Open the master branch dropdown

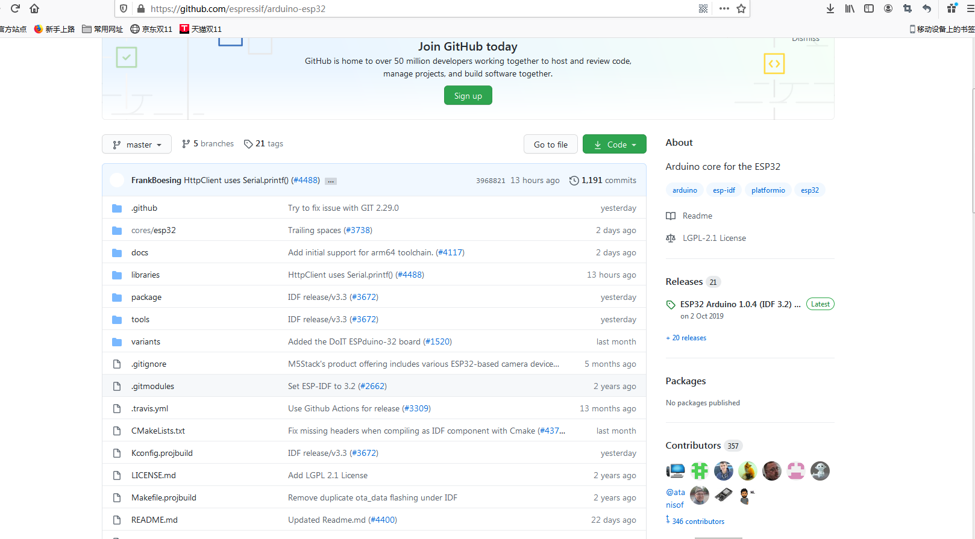[x=137, y=145]
